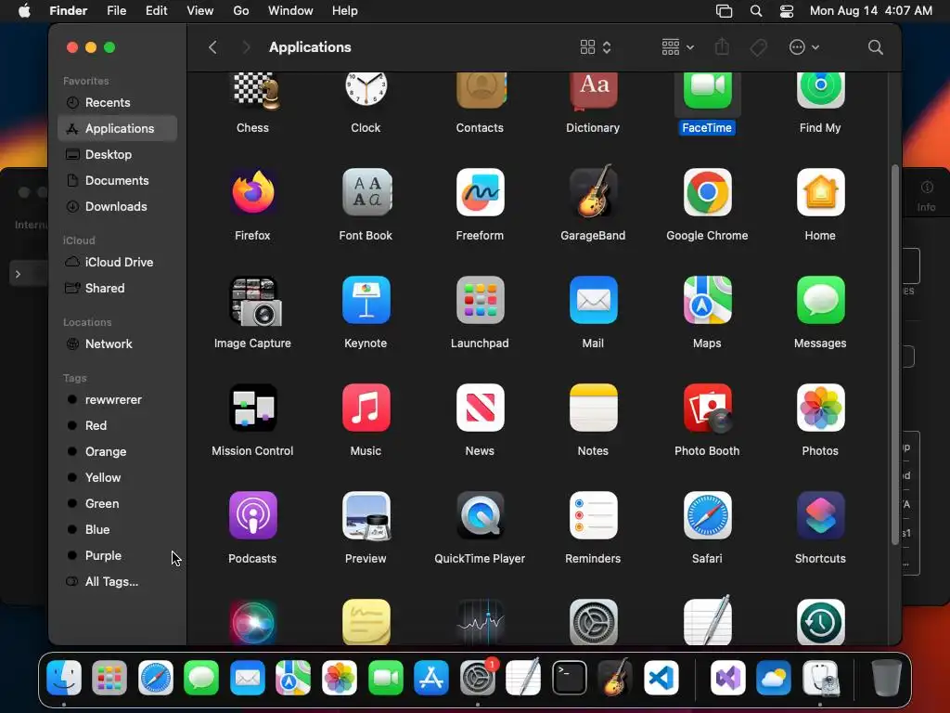Select the Image Capture app

255,301
